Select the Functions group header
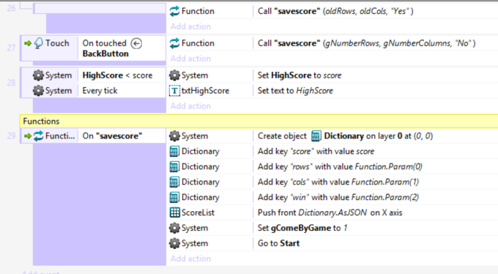 pyautogui.click(x=259, y=121)
